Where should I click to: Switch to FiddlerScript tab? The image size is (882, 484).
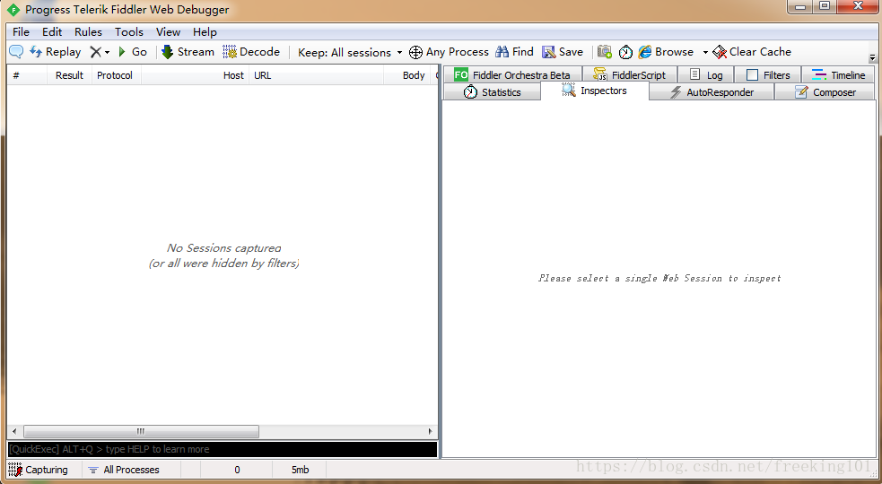click(x=630, y=74)
